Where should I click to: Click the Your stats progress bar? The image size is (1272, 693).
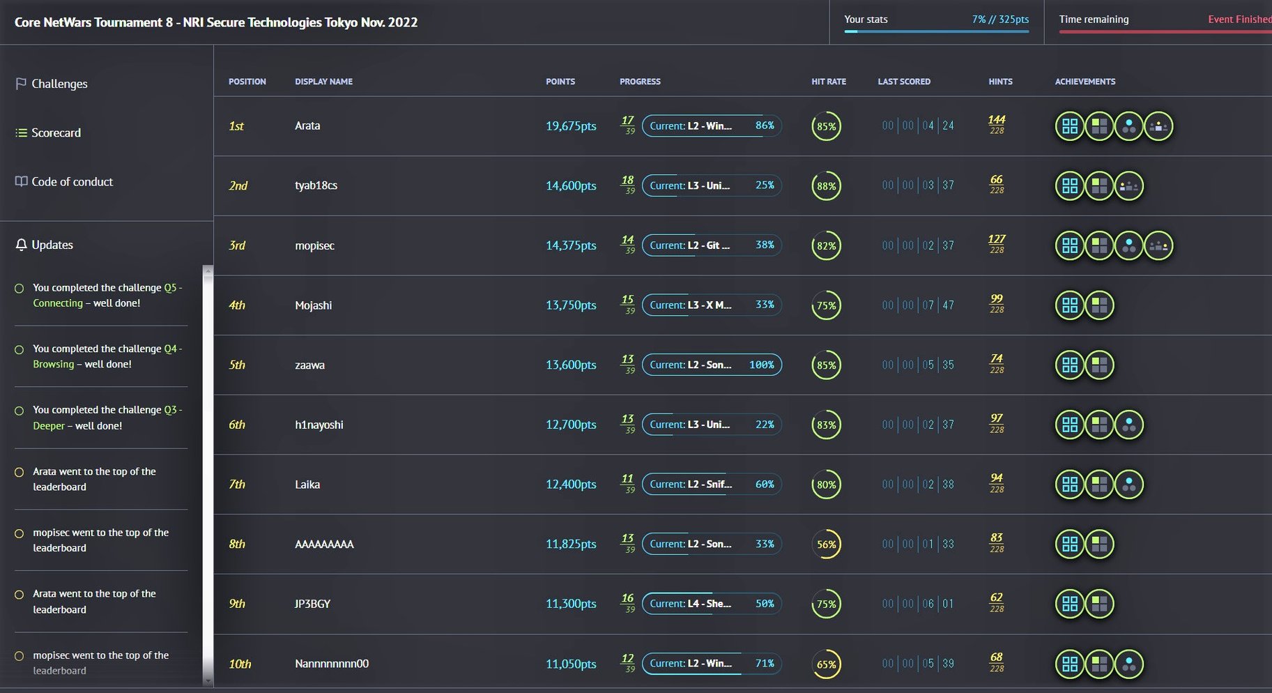click(936, 31)
